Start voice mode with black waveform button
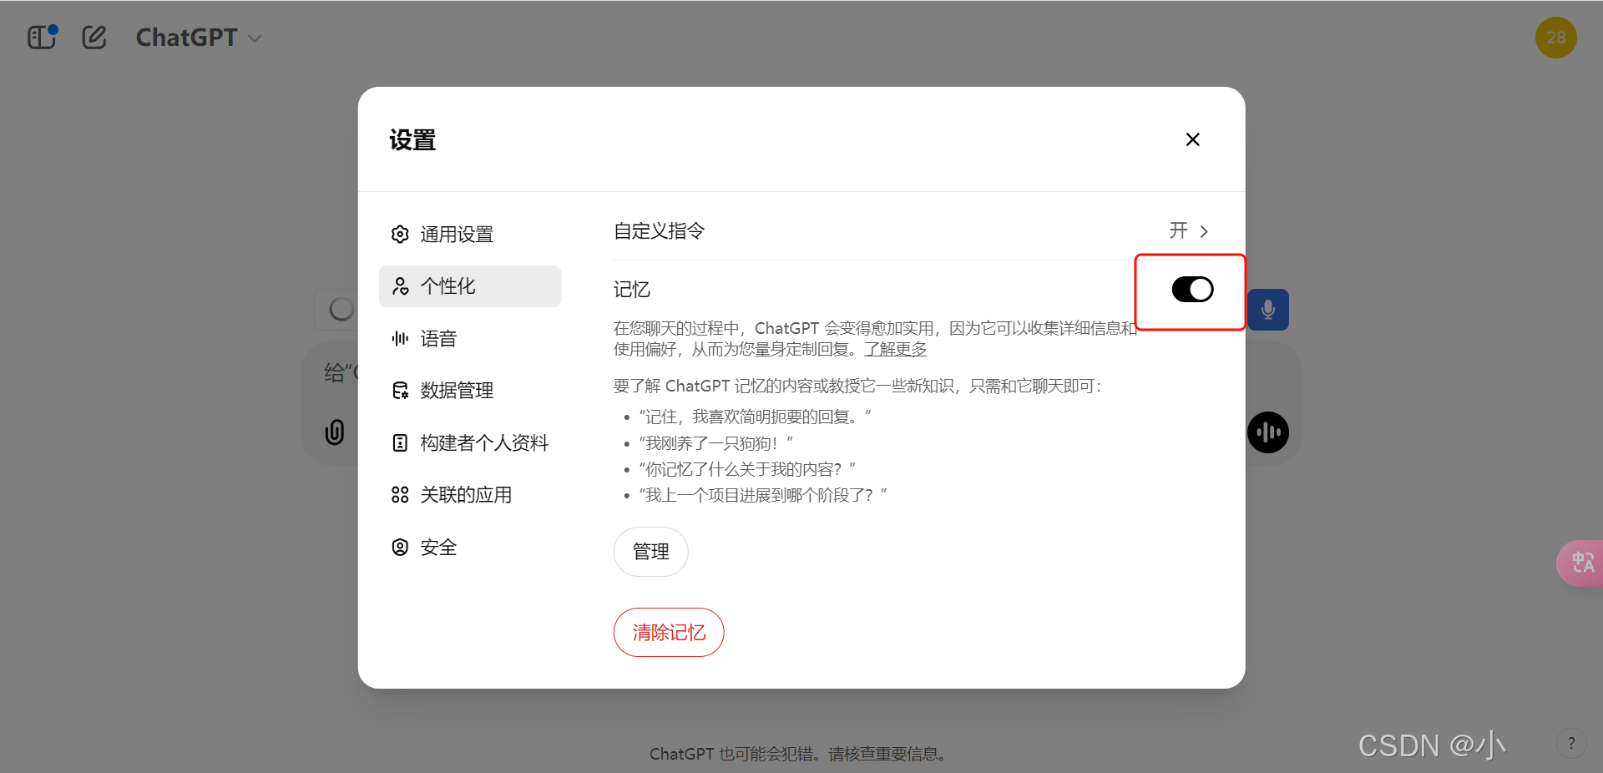 coord(1268,432)
